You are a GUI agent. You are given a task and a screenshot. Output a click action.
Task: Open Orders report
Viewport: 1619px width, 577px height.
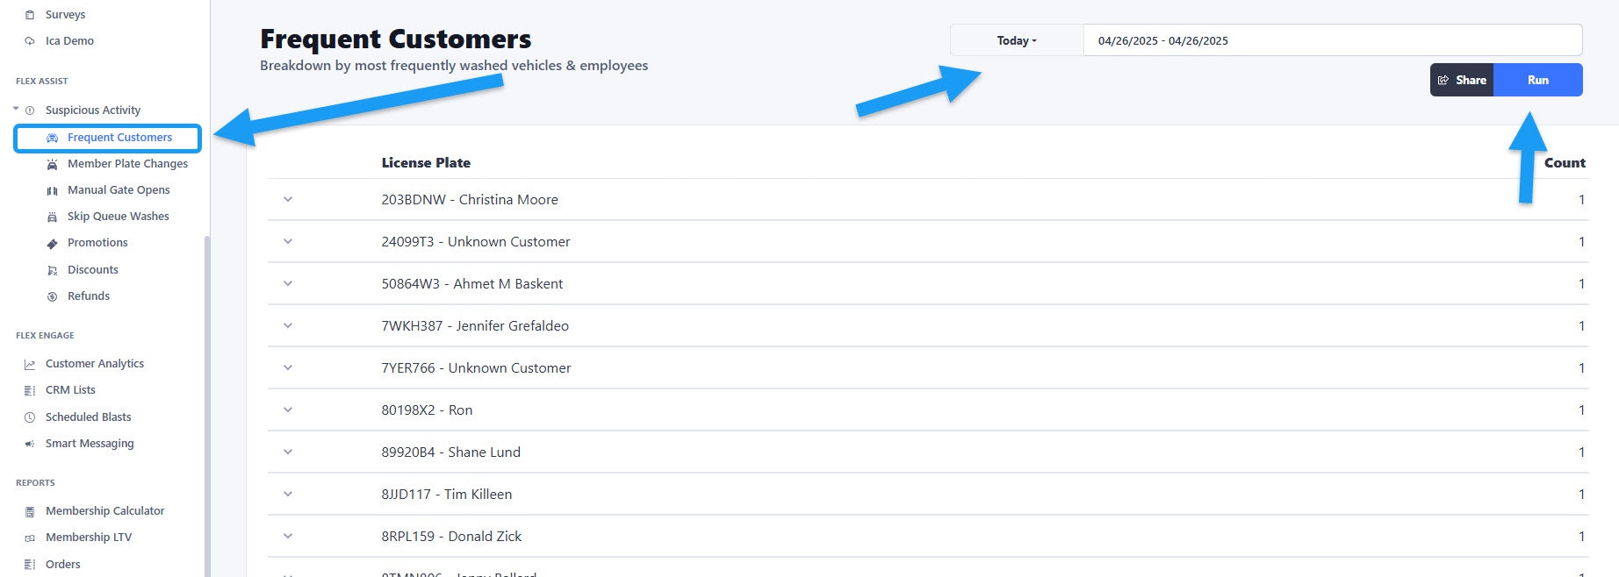62,565
